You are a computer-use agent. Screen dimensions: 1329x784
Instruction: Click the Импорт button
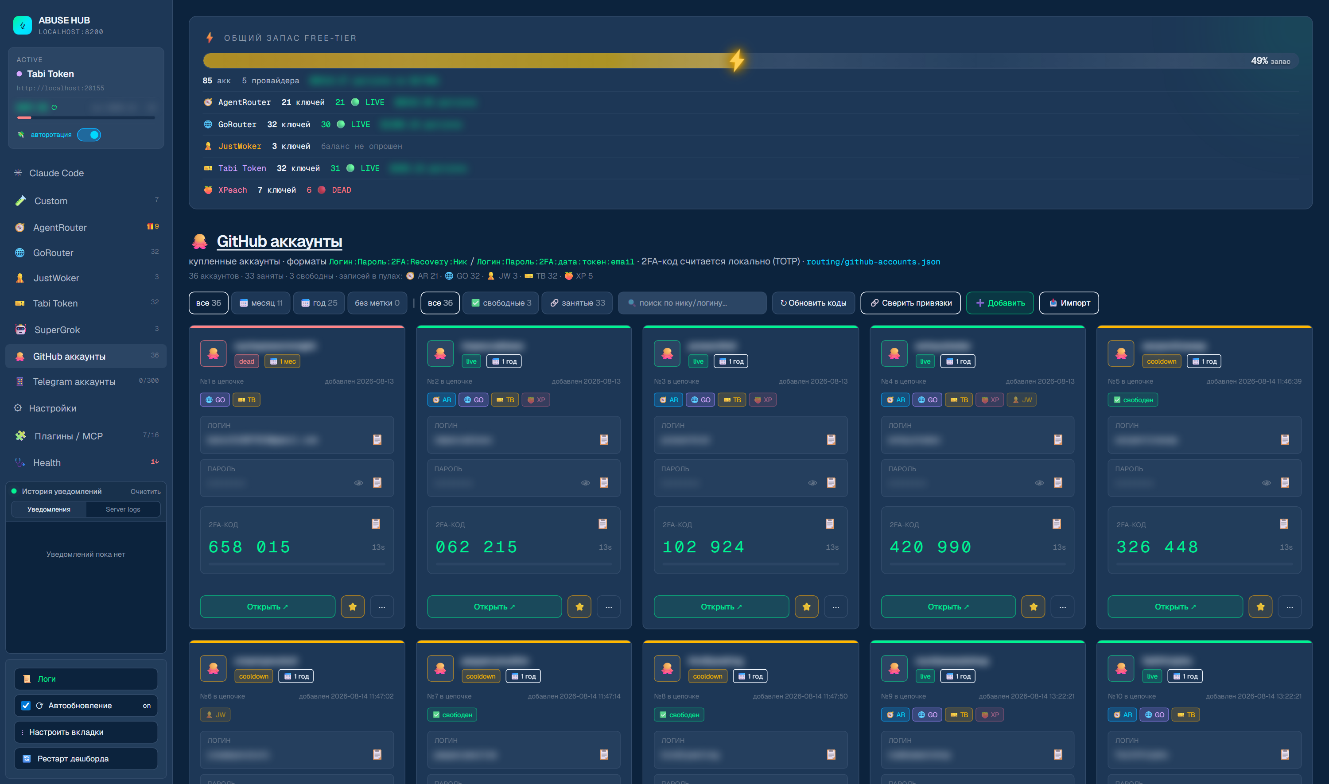click(1069, 303)
